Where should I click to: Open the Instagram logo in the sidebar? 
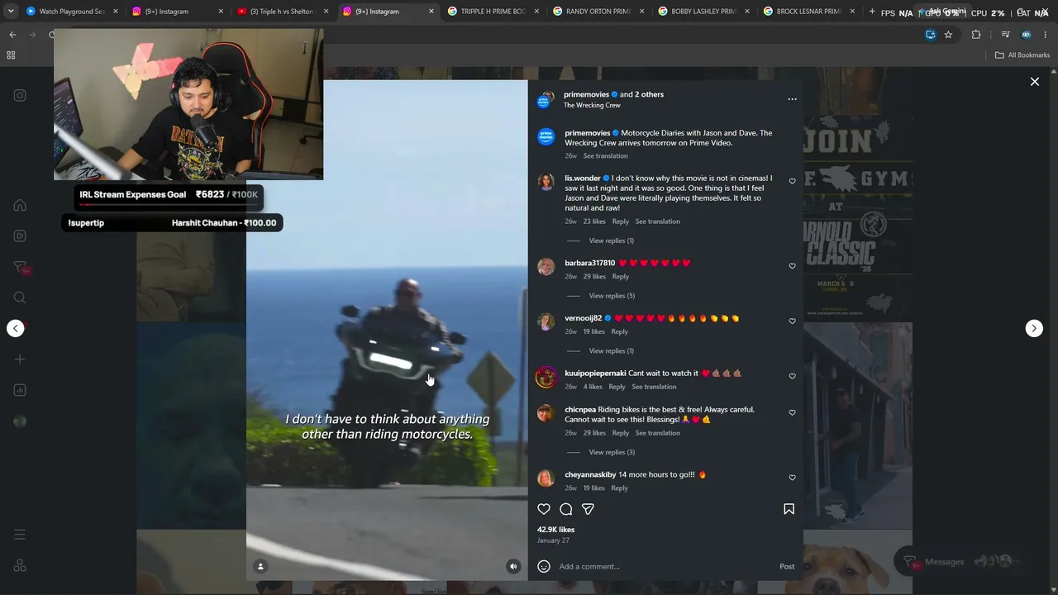tap(20, 95)
